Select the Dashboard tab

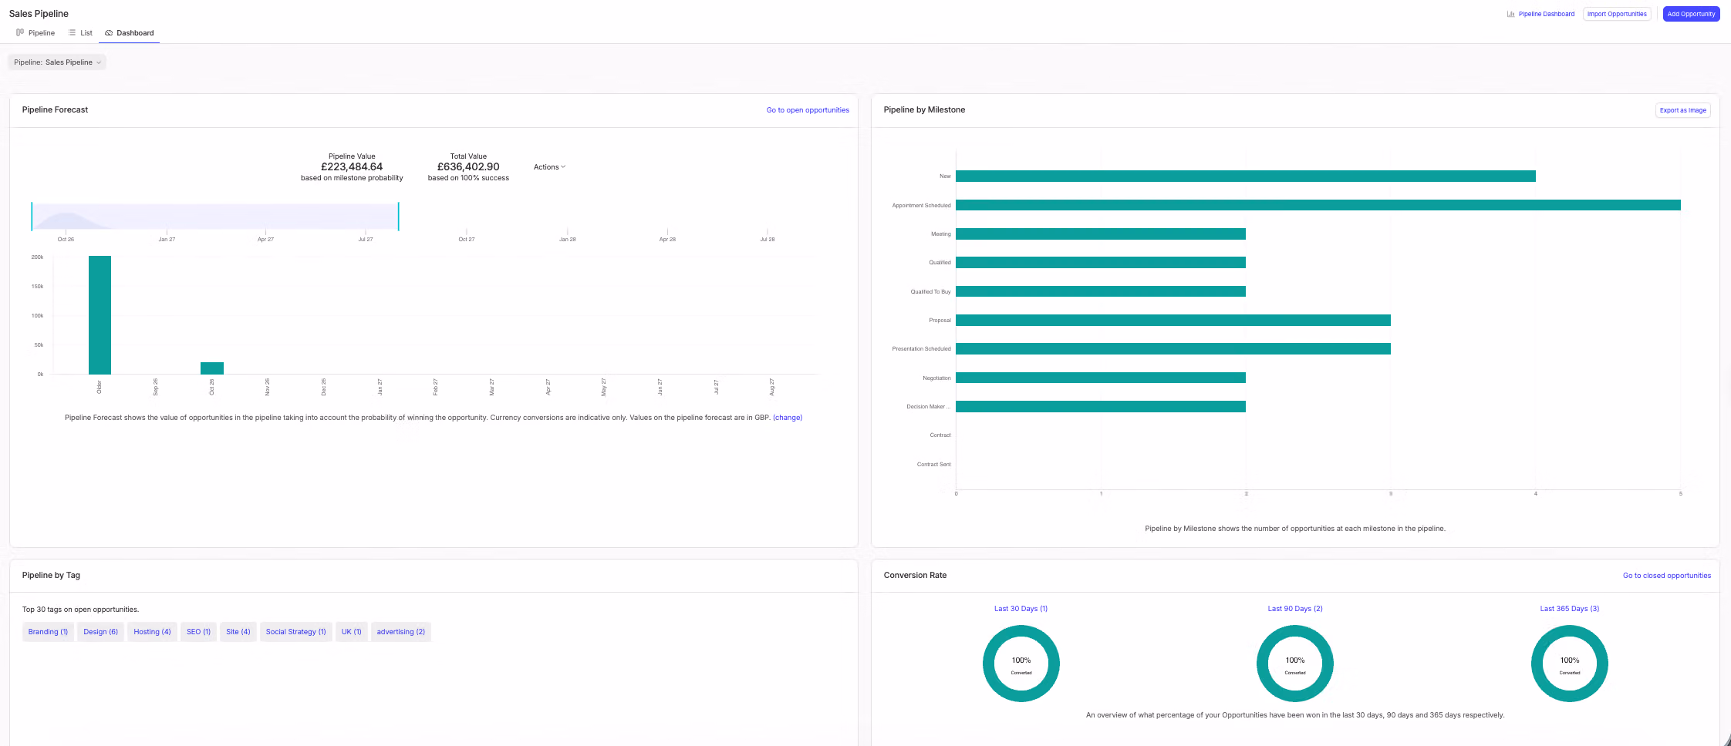[129, 33]
